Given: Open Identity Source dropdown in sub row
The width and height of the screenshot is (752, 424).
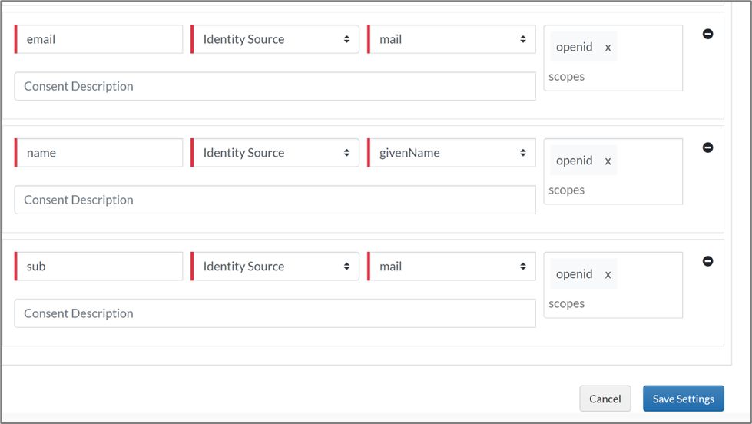Looking at the screenshot, I should click(x=275, y=267).
